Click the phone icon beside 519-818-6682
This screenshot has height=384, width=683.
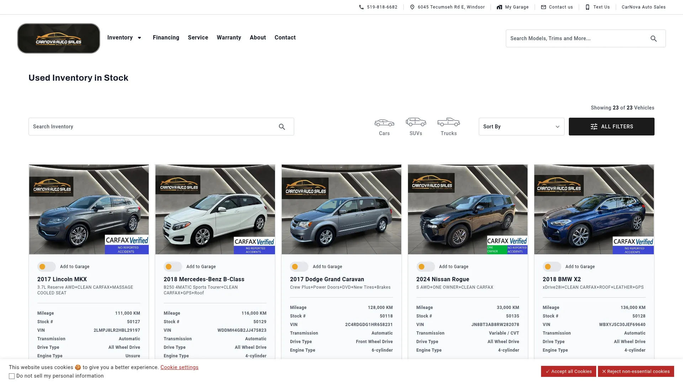coord(361,7)
